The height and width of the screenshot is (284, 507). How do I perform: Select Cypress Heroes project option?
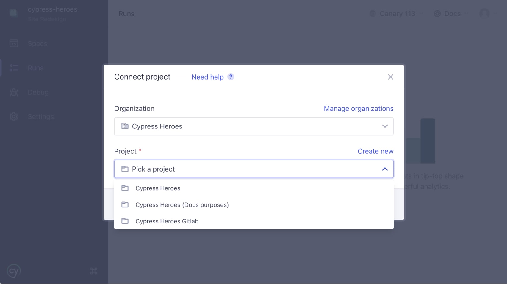(158, 188)
